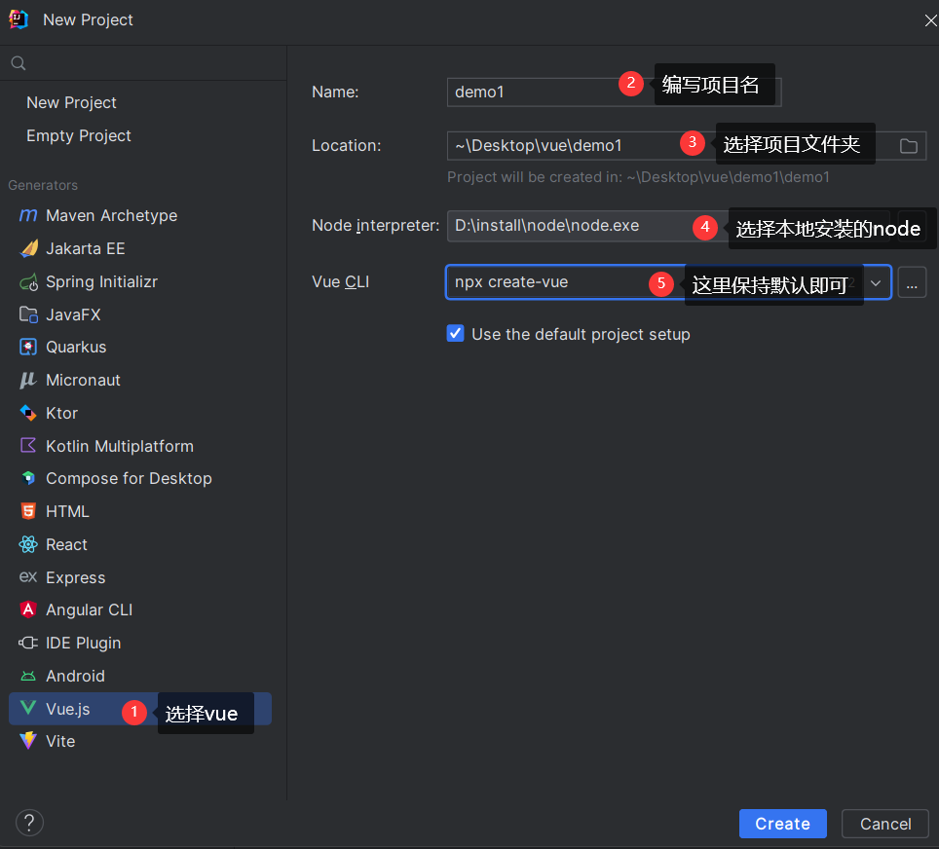Click the JavaFX folder icon
The width and height of the screenshot is (939, 849).
pyautogui.click(x=28, y=314)
